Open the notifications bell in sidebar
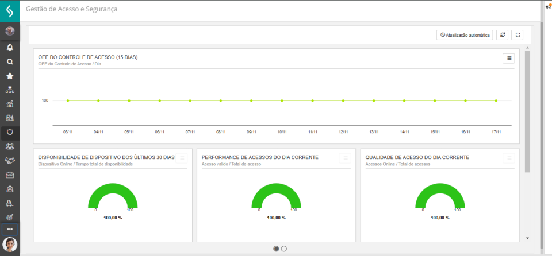The height and width of the screenshot is (256, 552). (x=10, y=47)
